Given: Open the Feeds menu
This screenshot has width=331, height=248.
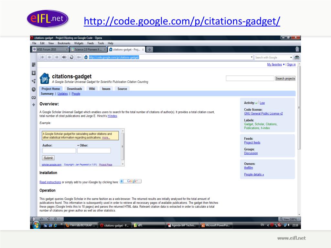Looking at the screenshot, I should (91, 43).
